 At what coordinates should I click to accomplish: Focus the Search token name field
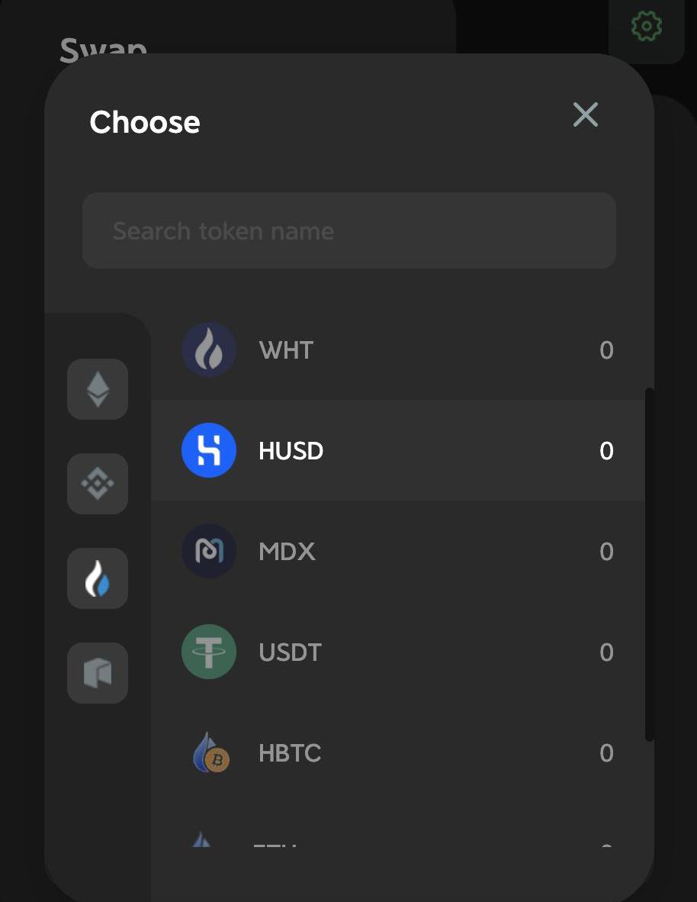tap(349, 230)
